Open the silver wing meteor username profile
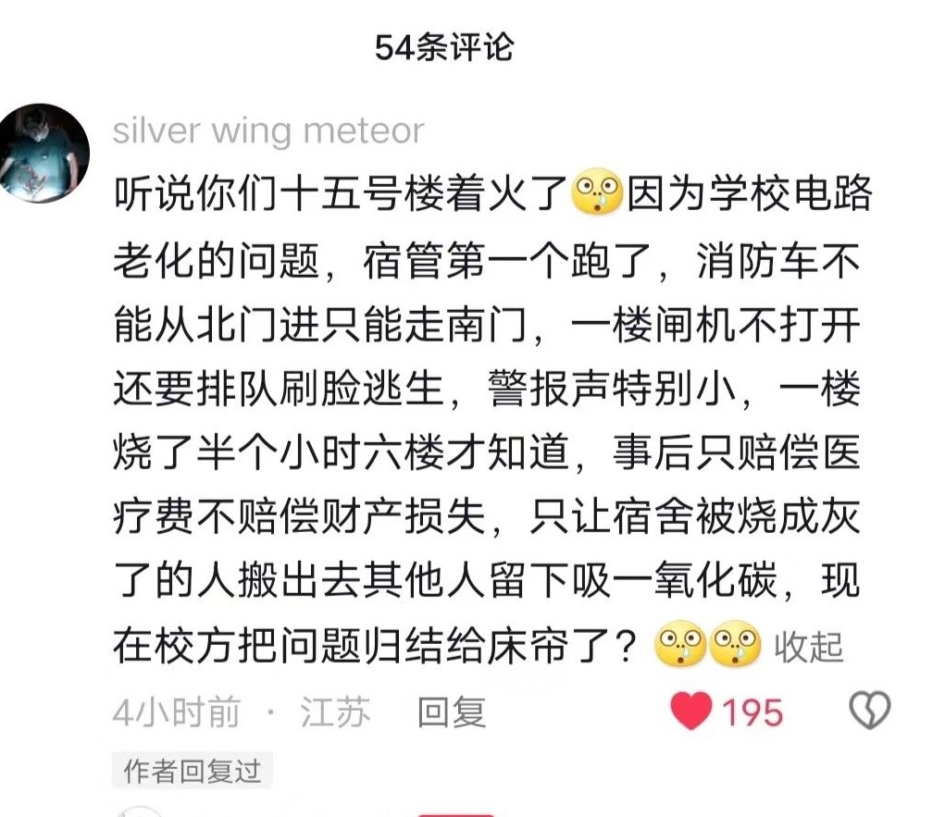Screen dimensions: 945x817 click(x=268, y=130)
